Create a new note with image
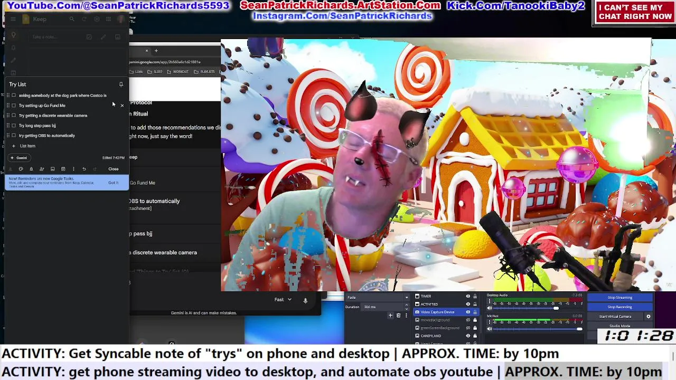Image resolution: width=676 pixels, height=380 pixels. (x=117, y=37)
